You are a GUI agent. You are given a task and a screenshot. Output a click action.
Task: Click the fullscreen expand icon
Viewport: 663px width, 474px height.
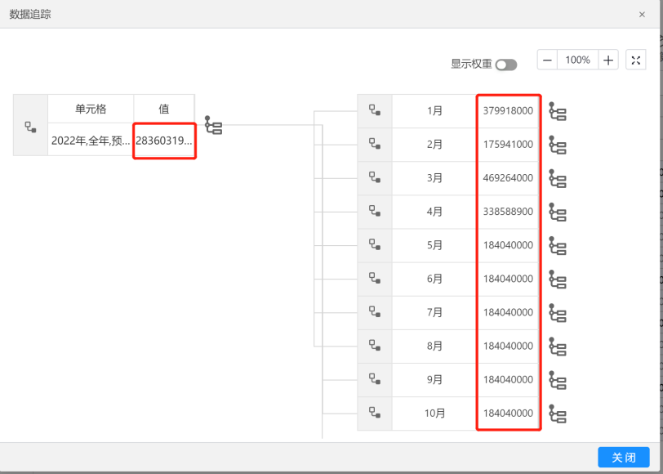[x=636, y=60]
